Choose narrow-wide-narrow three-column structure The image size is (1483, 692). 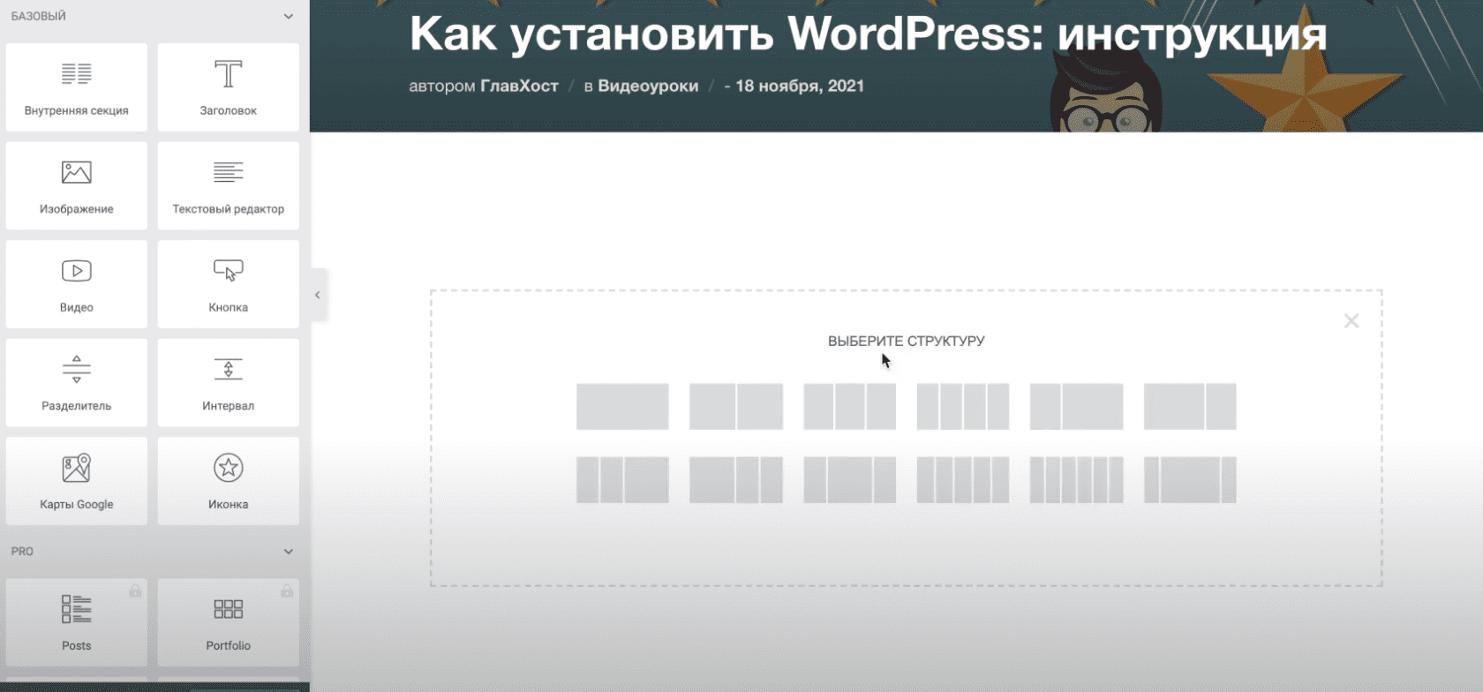coord(849,480)
